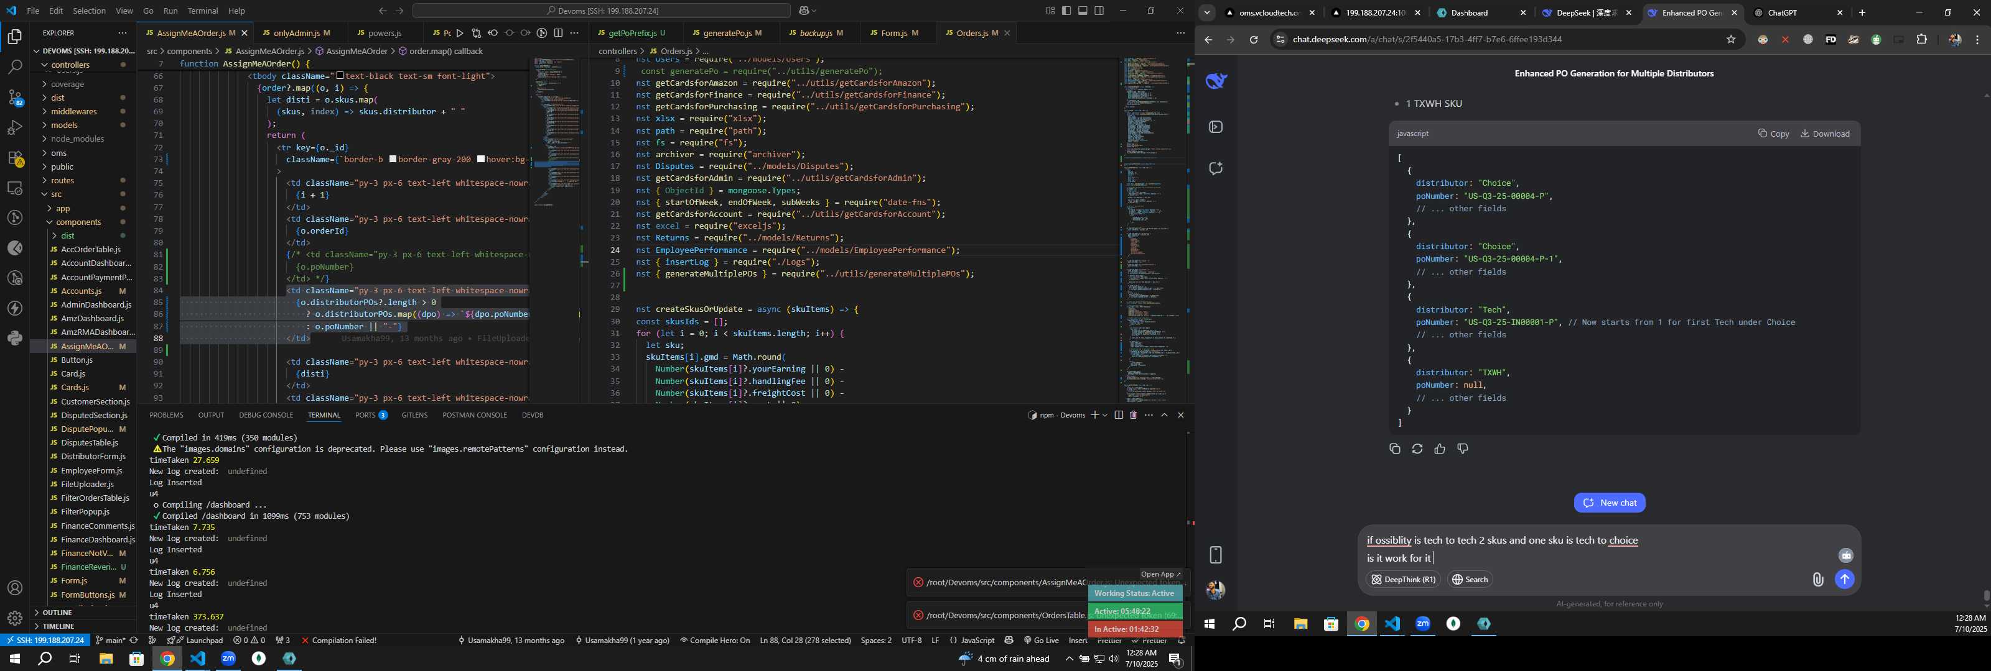The height and width of the screenshot is (671, 1991).
Task: Click the kill terminal trash icon
Action: coord(1133,416)
